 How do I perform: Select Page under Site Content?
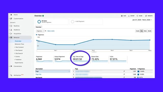pos(53,71)
